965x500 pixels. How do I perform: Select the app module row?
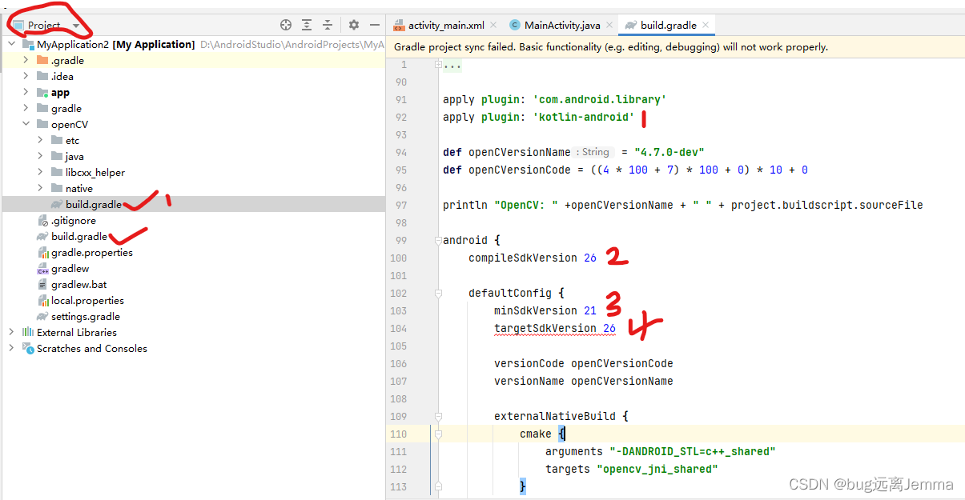(x=193, y=93)
